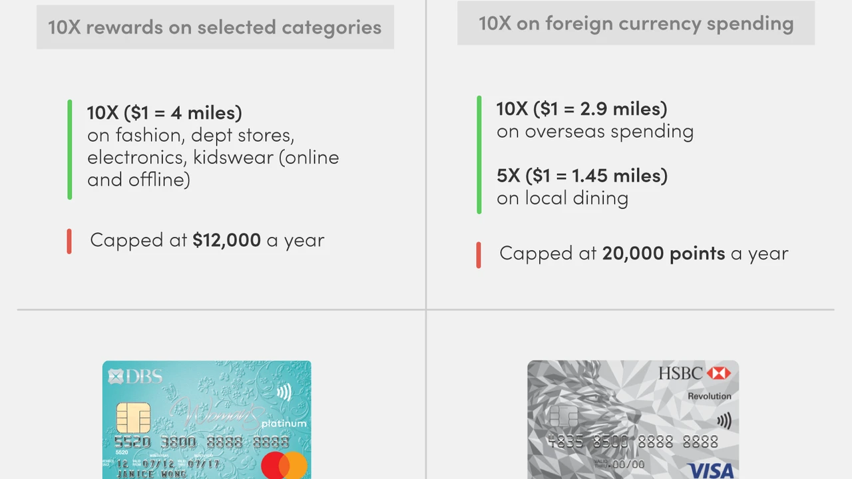Click the Mastercard logo on the DBS card
852x479 pixels.
click(x=284, y=465)
